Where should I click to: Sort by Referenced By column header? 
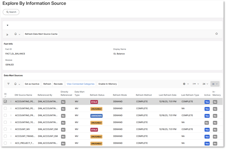[x=45, y=95]
